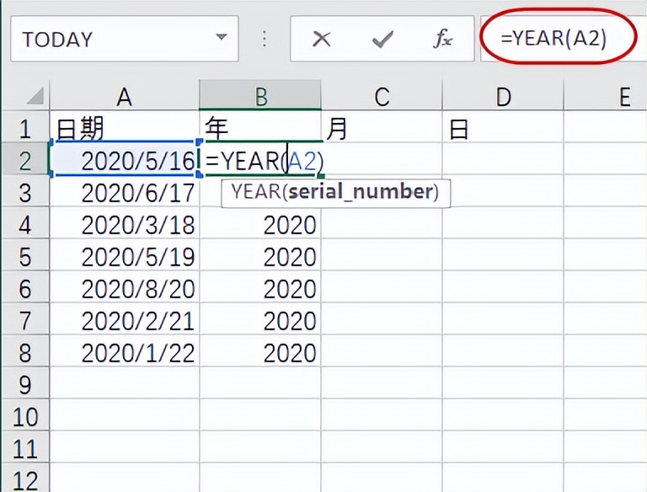Click the 月 header cell C1
This screenshot has width=647, height=492.
point(382,129)
